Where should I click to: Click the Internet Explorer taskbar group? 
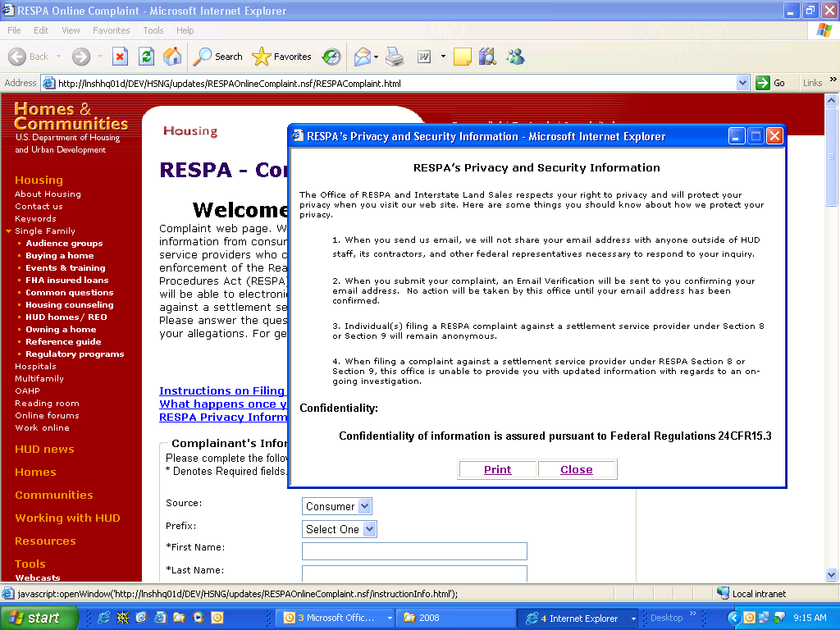tap(578, 618)
